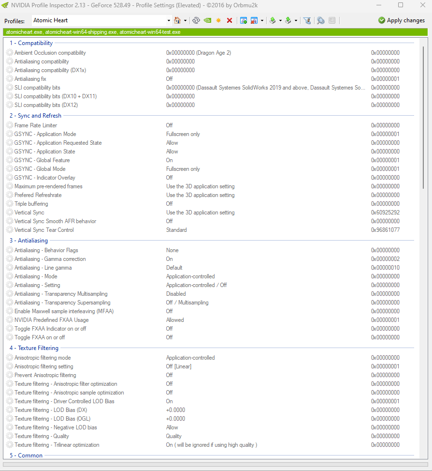This screenshot has width=432, height=471.
Task: Create a new profile with the sun icon
Action: point(219,20)
